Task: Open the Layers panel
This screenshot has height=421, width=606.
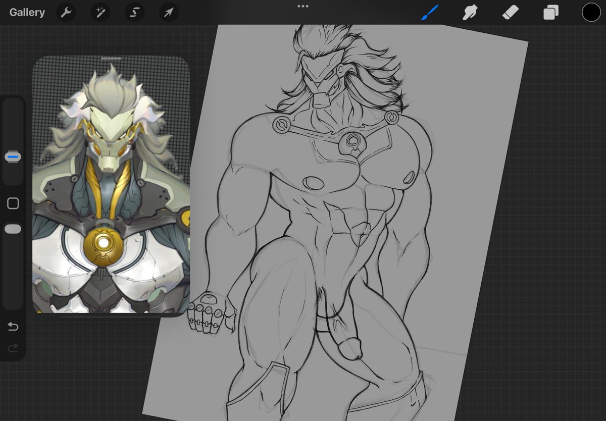Action: 550,13
